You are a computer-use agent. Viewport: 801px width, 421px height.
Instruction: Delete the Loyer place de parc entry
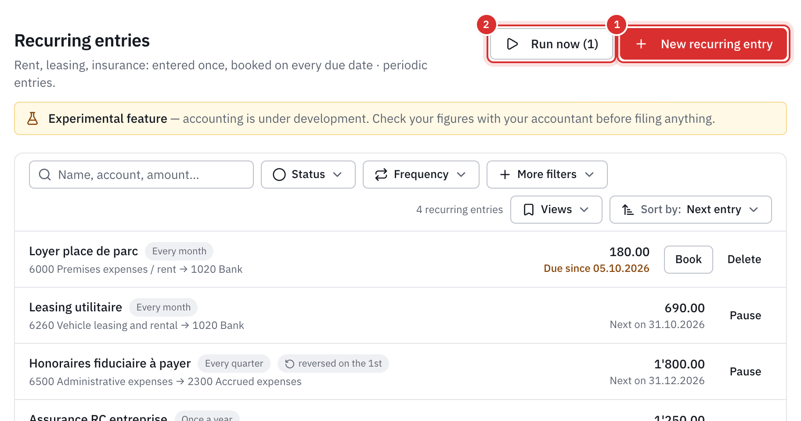click(744, 259)
